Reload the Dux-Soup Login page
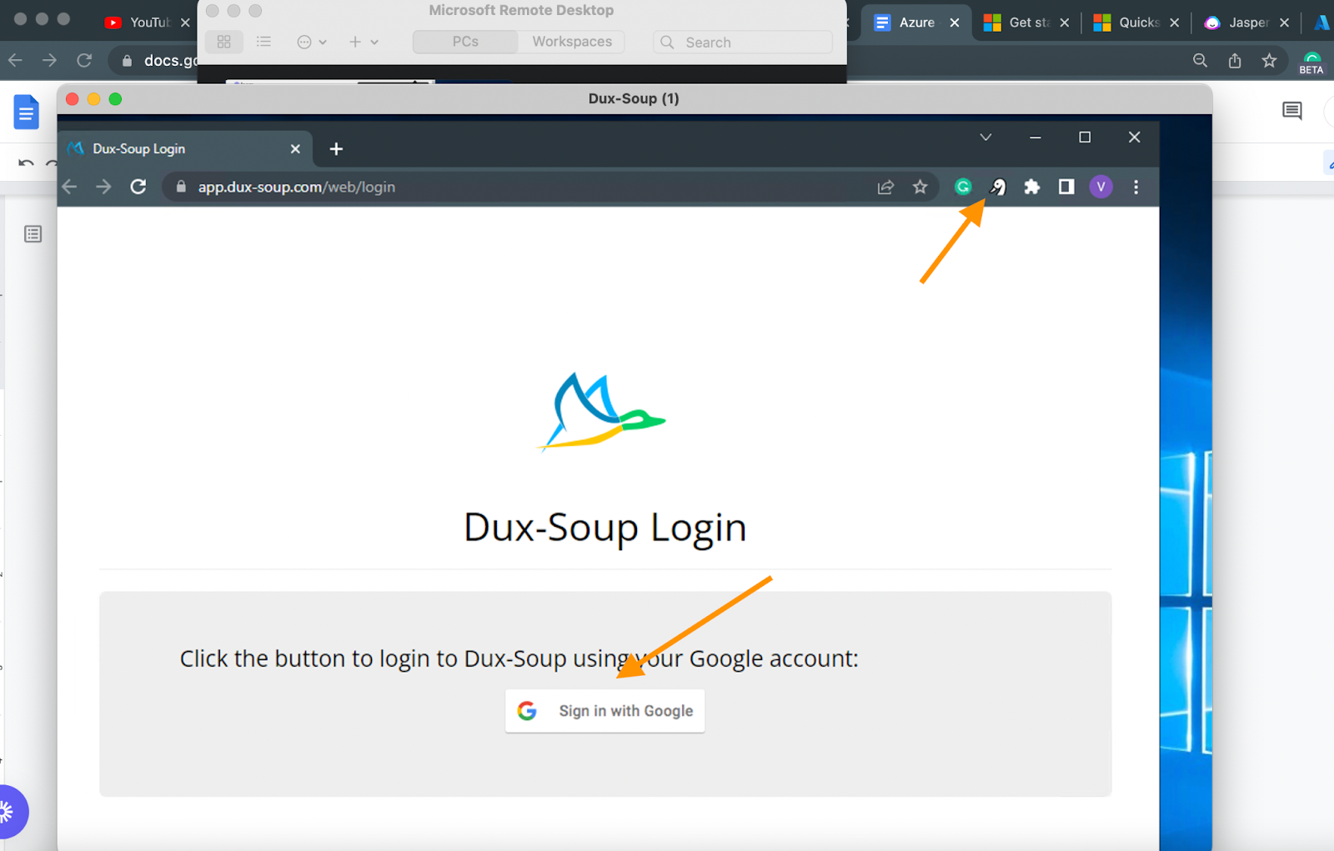1334x851 pixels. click(138, 187)
